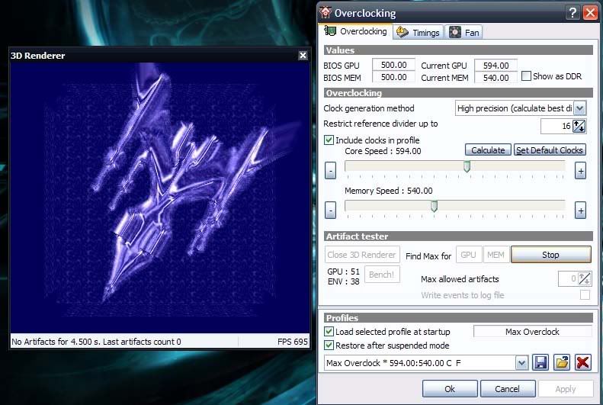The height and width of the screenshot is (405, 603).
Task: Increase memory speed with the plus button
Action: [x=580, y=211]
